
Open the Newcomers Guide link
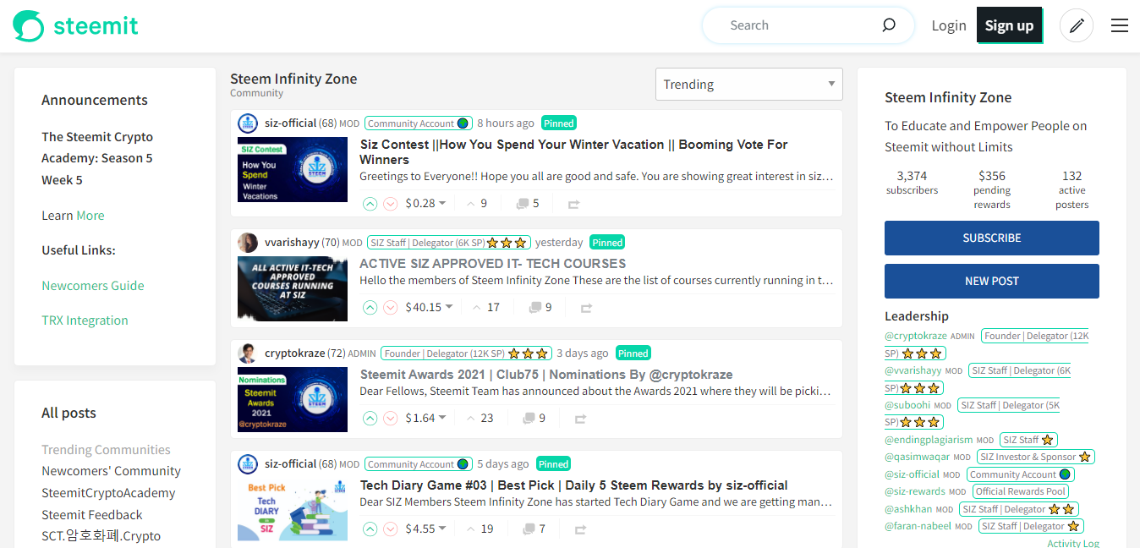(93, 286)
